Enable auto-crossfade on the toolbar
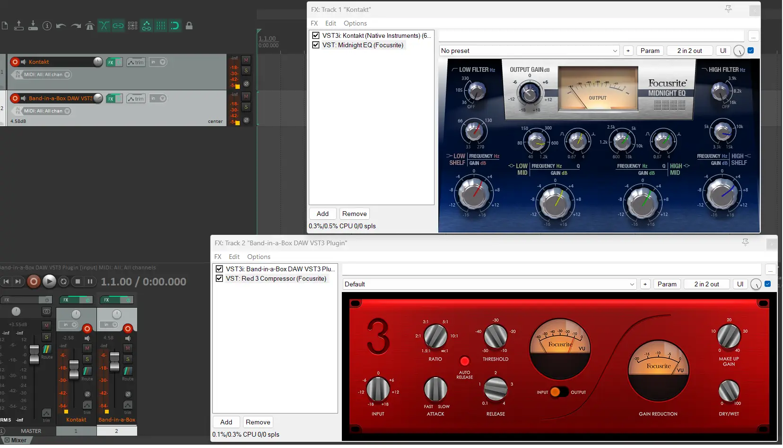Image resolution: width=783 pixels, height=448 pixels. tap(104, 26)
